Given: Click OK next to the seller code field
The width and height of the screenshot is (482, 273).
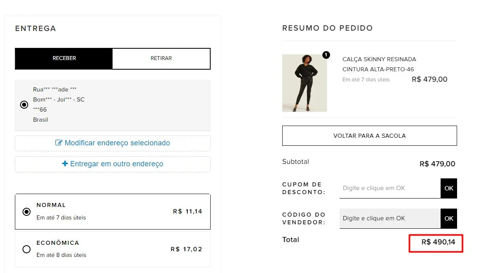Looking at the screenshot, I should [449, 218].
